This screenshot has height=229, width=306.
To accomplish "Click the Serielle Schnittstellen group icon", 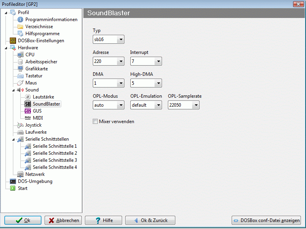I will coord(20,139).
